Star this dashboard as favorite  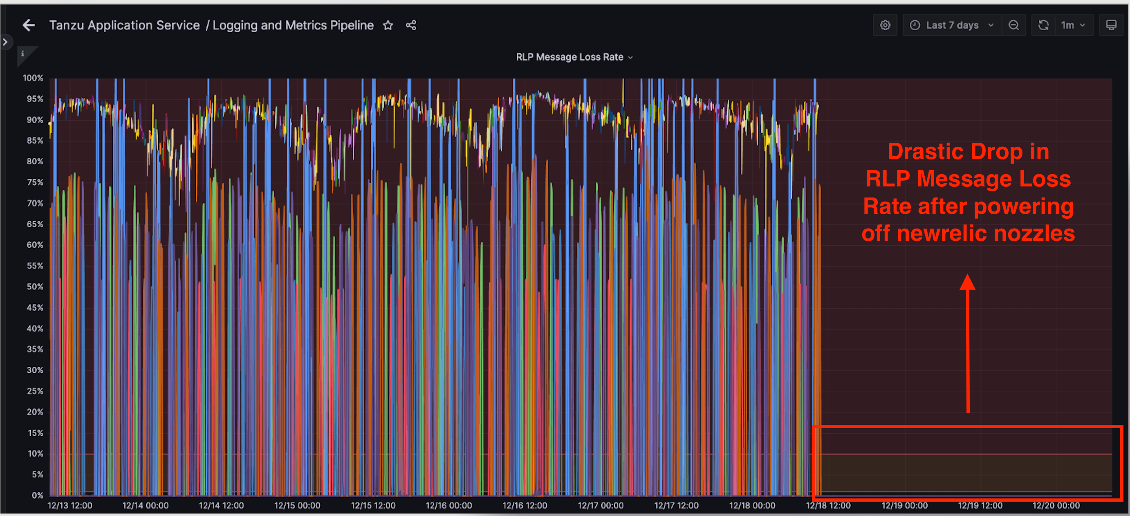[x=388, y=25]
